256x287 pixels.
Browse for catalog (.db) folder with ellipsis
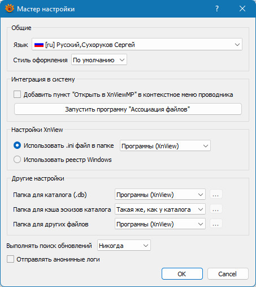coord(216,195)
